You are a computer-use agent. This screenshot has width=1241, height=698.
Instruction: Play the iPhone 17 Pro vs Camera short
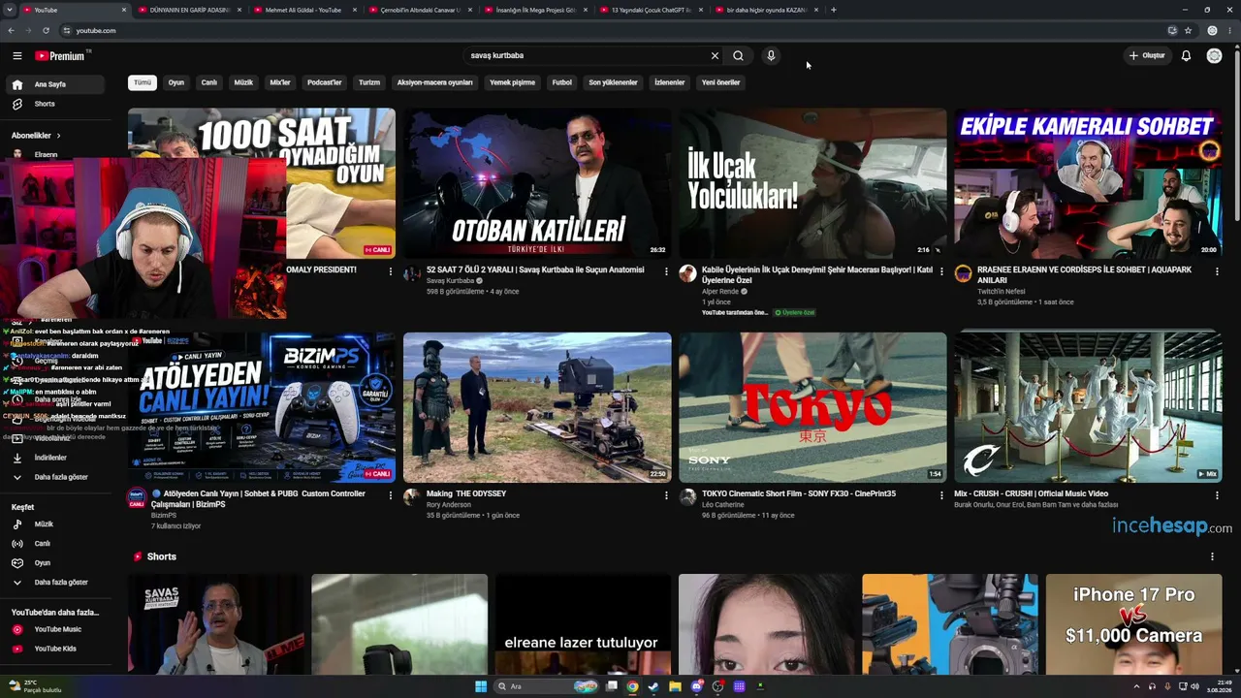[x=1134, y=624]
